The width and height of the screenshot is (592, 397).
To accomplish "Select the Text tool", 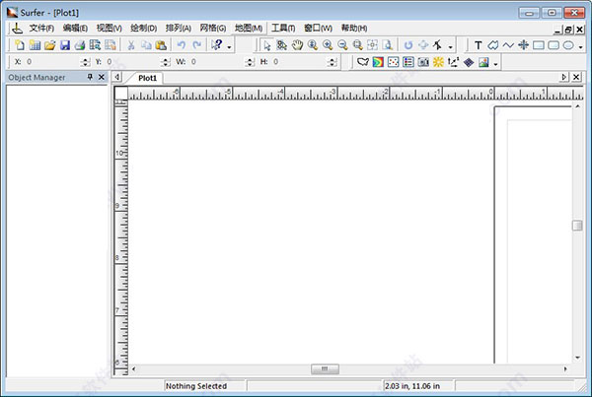I will pos(478,45).
